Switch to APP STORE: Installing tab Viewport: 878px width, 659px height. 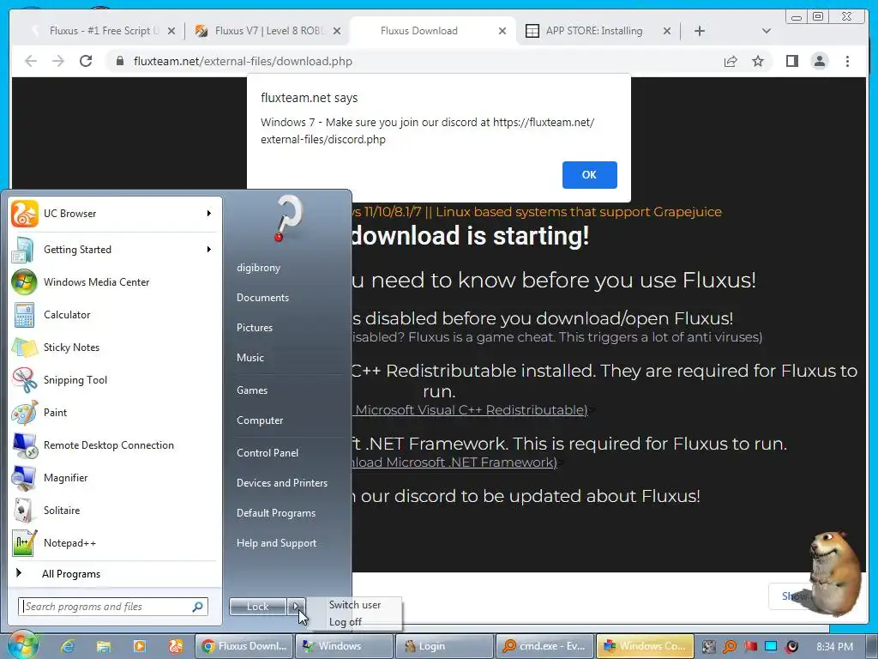click(593, 31)
